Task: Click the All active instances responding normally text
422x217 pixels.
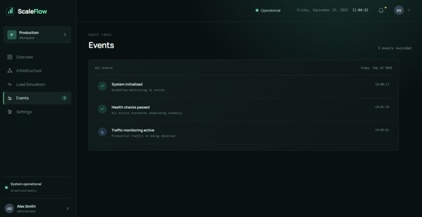Action: (x=147, y=113)
